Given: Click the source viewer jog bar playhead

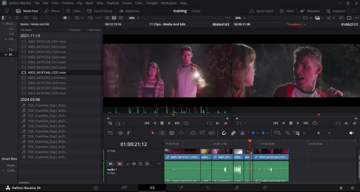Looking at the screenshot, I should point(173,115).
